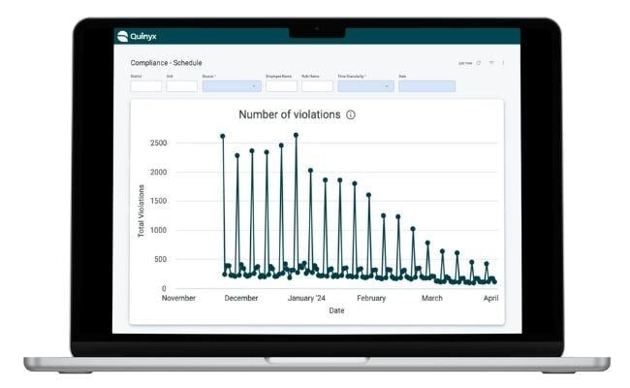Click the Rule Name input field
This screenshot has width=630, height=388.
(316, 86)
